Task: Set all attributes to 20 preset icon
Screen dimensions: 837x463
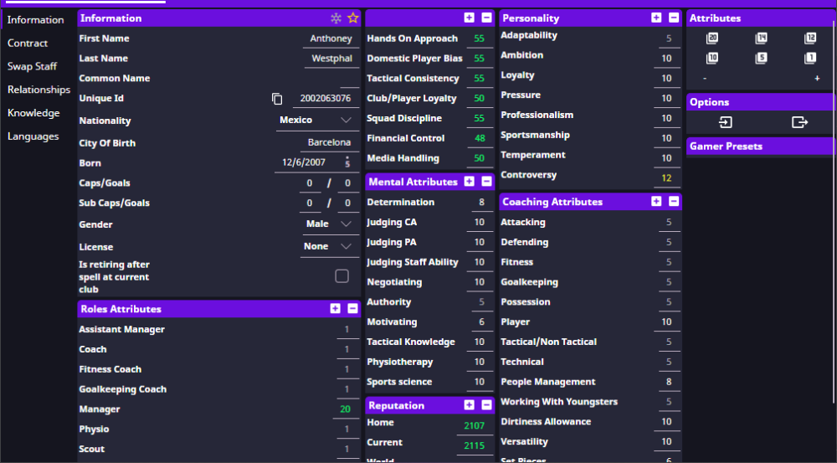Action: (712, 39)
